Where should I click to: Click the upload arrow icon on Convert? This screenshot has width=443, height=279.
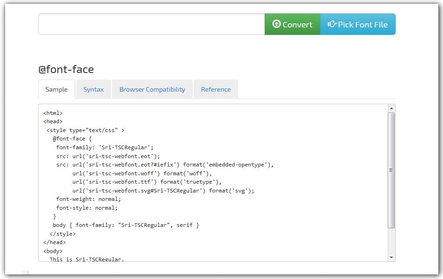click(x=277, y=24)
